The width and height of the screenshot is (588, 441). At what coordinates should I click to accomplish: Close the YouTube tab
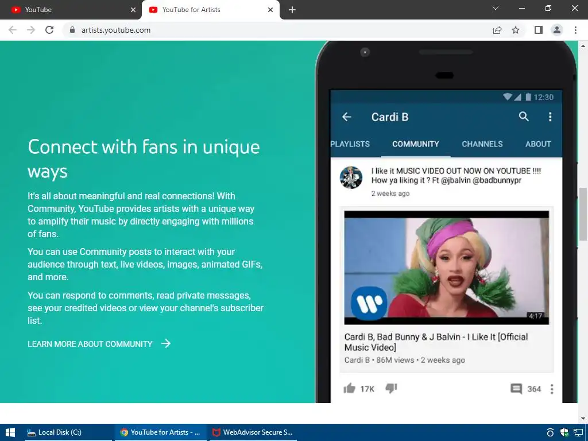[x=133, y=10]
